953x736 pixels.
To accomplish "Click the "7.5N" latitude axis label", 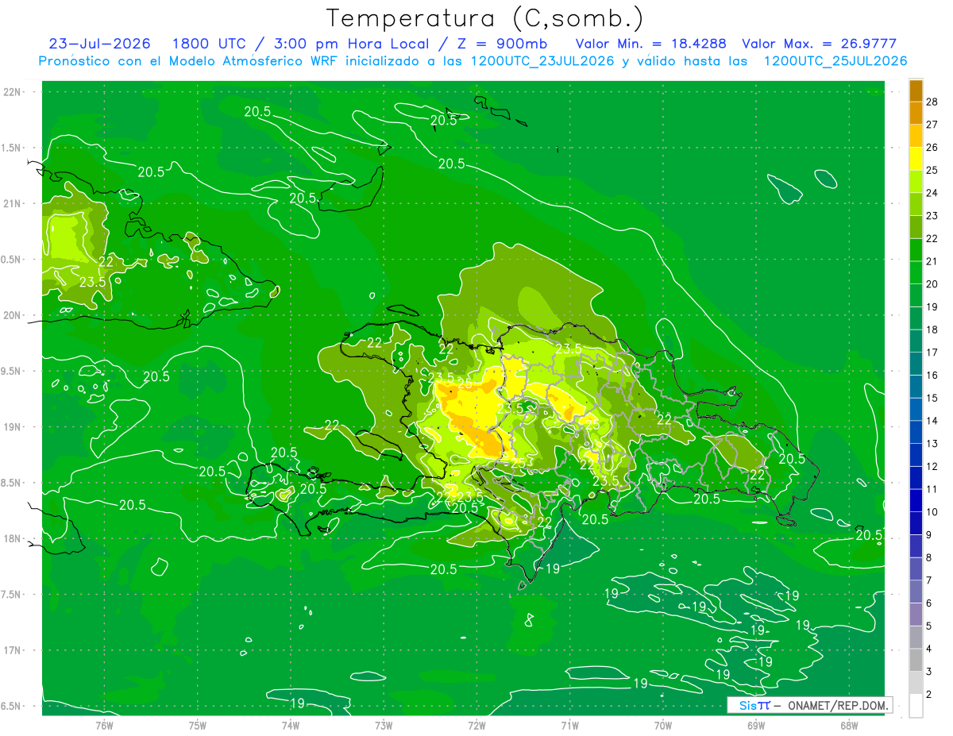I will 11,594.
